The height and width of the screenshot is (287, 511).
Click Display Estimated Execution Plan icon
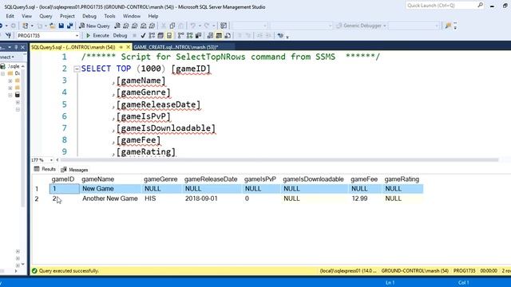point(152,35)
